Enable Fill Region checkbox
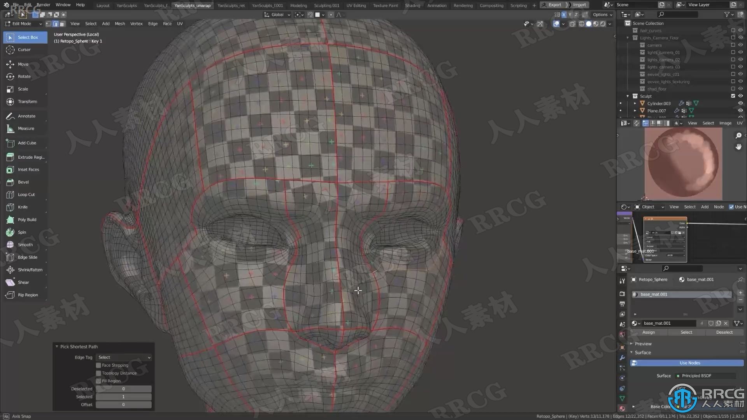747x420 pixels. [x=98, y=381]
